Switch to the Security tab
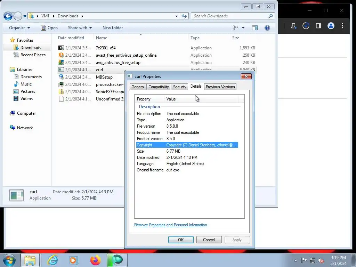Image resolution: width=356 pixels, height=267 pixels. pyautogui.click(x=179, y=87)
